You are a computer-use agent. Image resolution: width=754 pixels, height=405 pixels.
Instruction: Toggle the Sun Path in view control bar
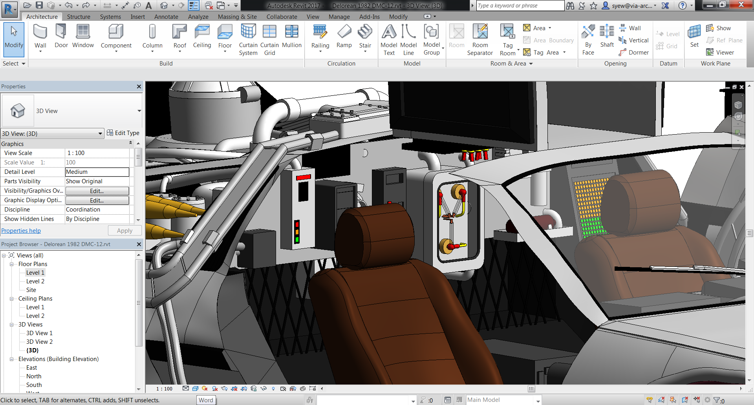click(x=205, y=389)
